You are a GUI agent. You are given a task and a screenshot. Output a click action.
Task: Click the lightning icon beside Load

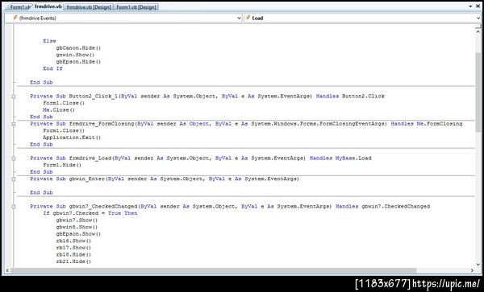click(248, 18)
